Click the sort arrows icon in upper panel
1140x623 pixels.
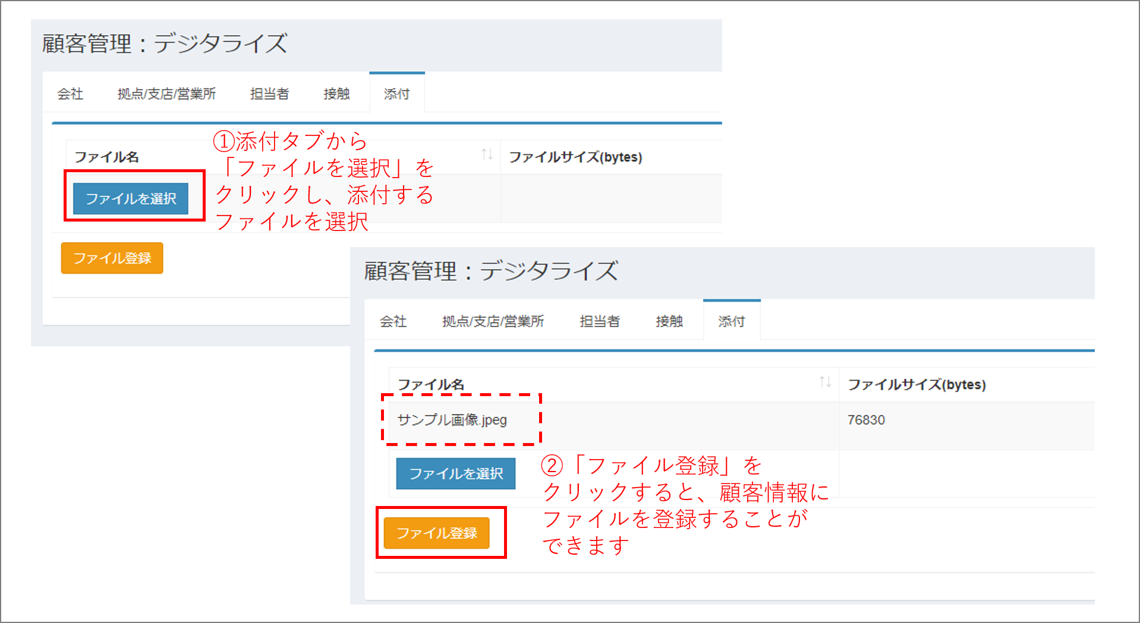pyautogui.click(x=487, y=155)
